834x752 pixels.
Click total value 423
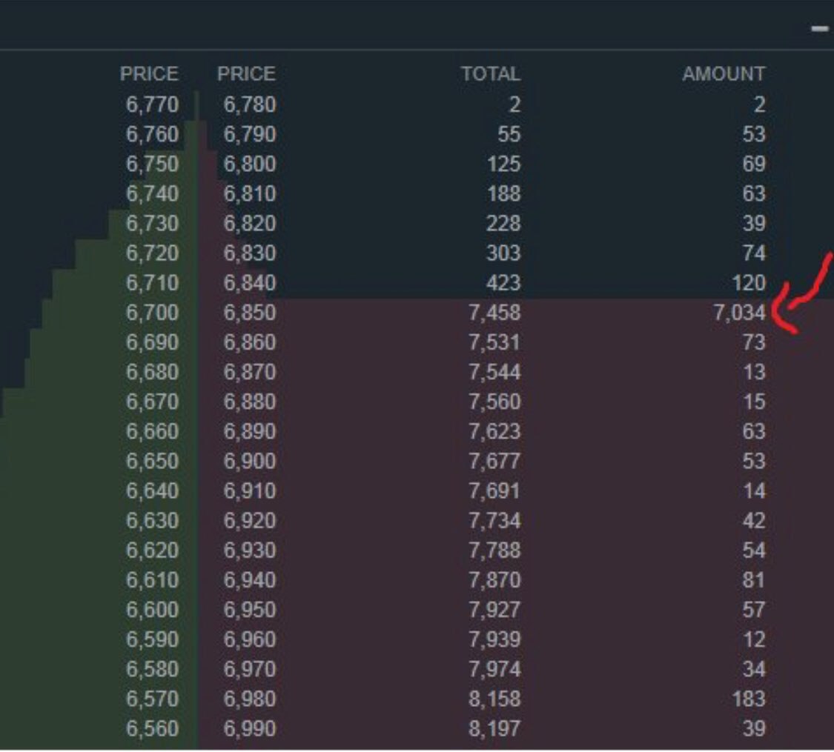(503, 283)
